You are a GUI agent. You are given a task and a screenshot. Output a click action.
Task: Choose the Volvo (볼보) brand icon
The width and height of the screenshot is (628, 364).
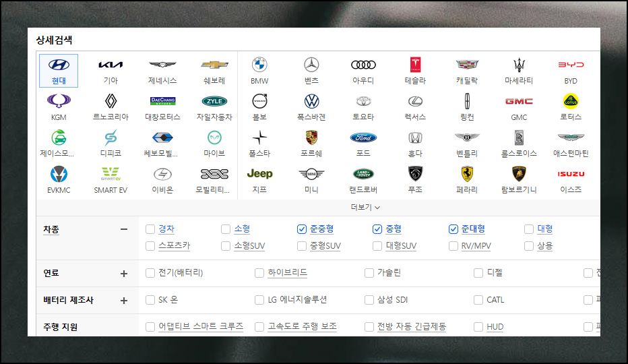259,101
